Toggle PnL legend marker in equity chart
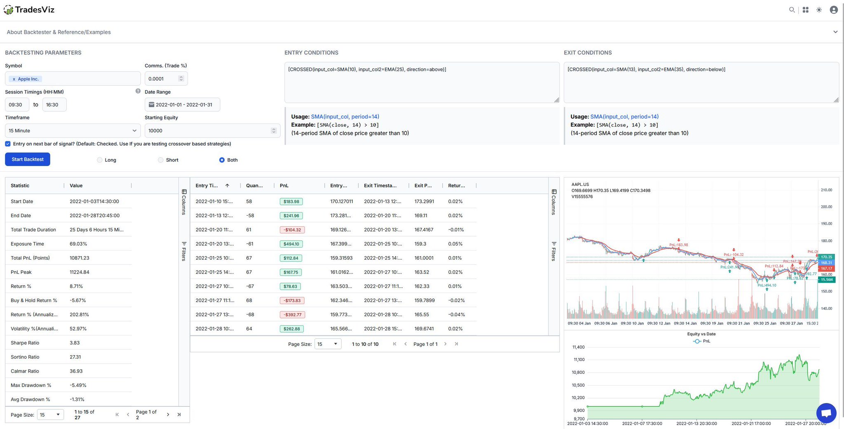The width and height of the screenshot is (844, 429). point(697,341)
